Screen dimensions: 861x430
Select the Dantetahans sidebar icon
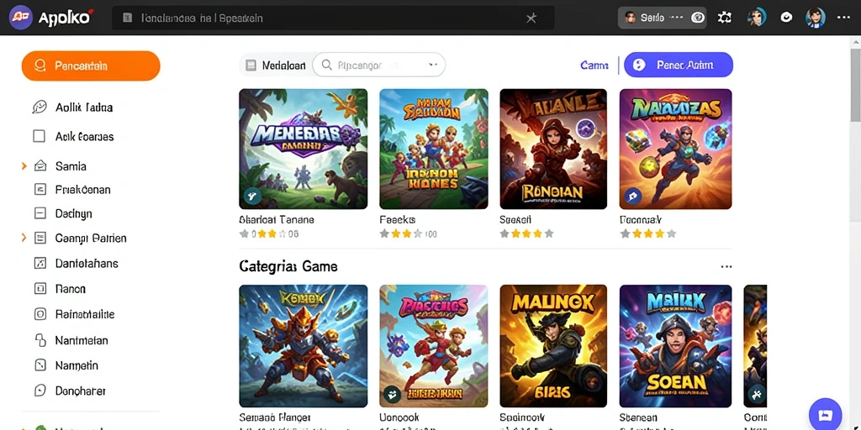[x=40, y=263]
